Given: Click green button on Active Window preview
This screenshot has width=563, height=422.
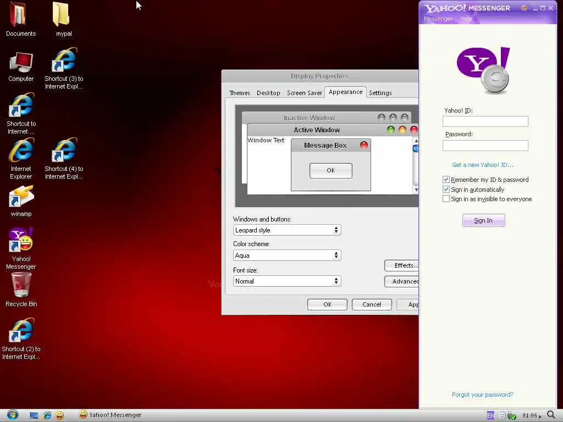Looking at the screenshot, I should (x=391, y=130).
